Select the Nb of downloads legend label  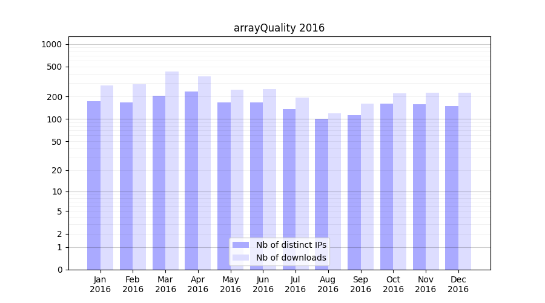coord(291,258)
